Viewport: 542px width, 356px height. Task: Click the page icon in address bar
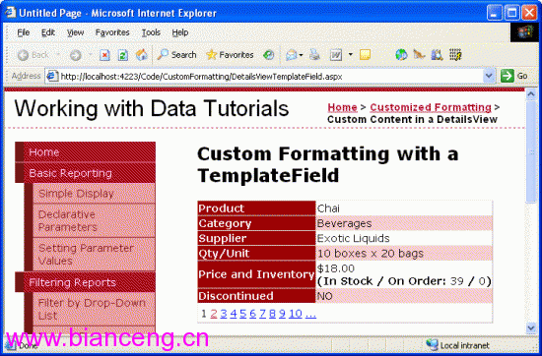coord(52,76)
